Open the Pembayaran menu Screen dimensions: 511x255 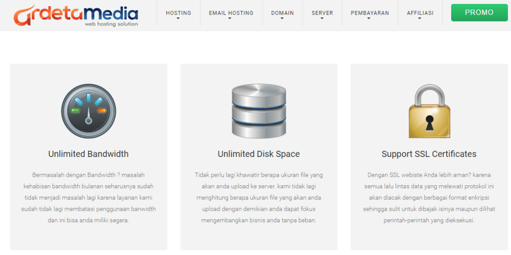pyautogui.click(x=370, y=13)
